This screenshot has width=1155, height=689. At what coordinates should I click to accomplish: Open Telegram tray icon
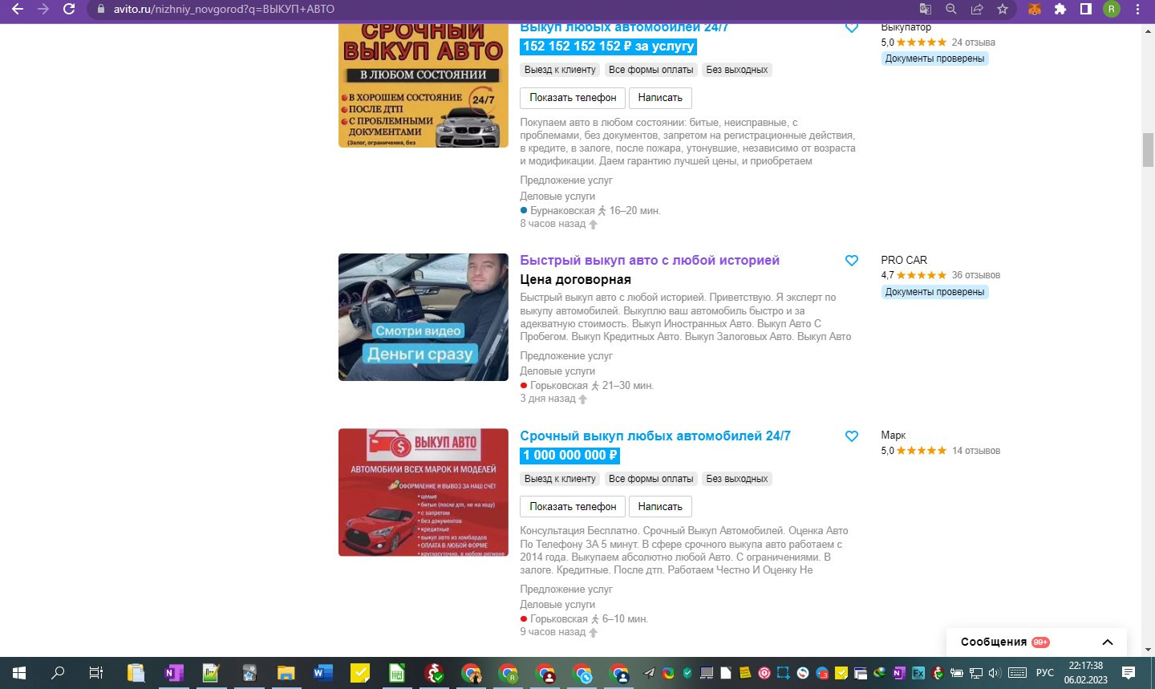point(649,673)
